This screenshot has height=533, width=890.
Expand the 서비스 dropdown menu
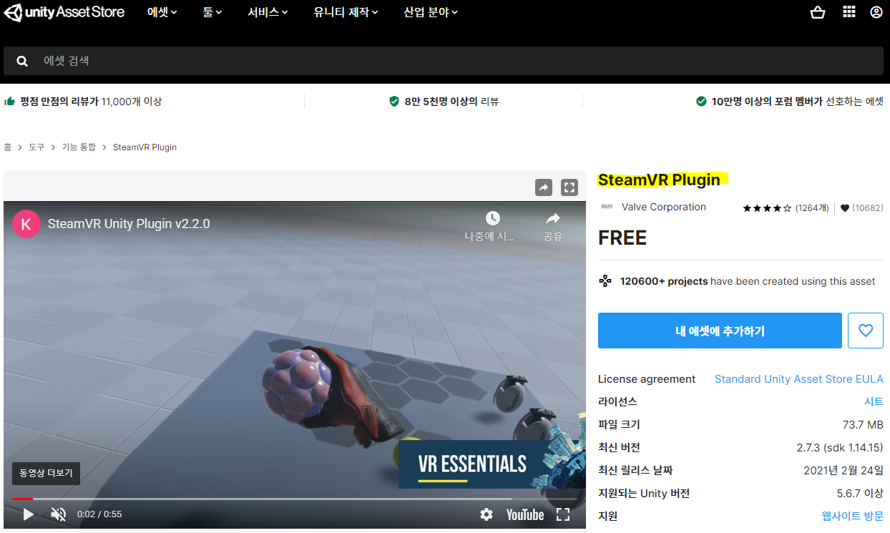[x=268, y=12]
